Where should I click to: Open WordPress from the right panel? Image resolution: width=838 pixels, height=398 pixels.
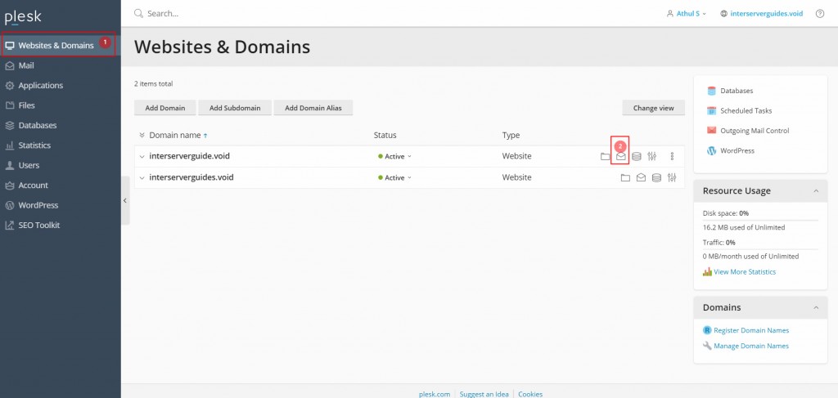737,150
